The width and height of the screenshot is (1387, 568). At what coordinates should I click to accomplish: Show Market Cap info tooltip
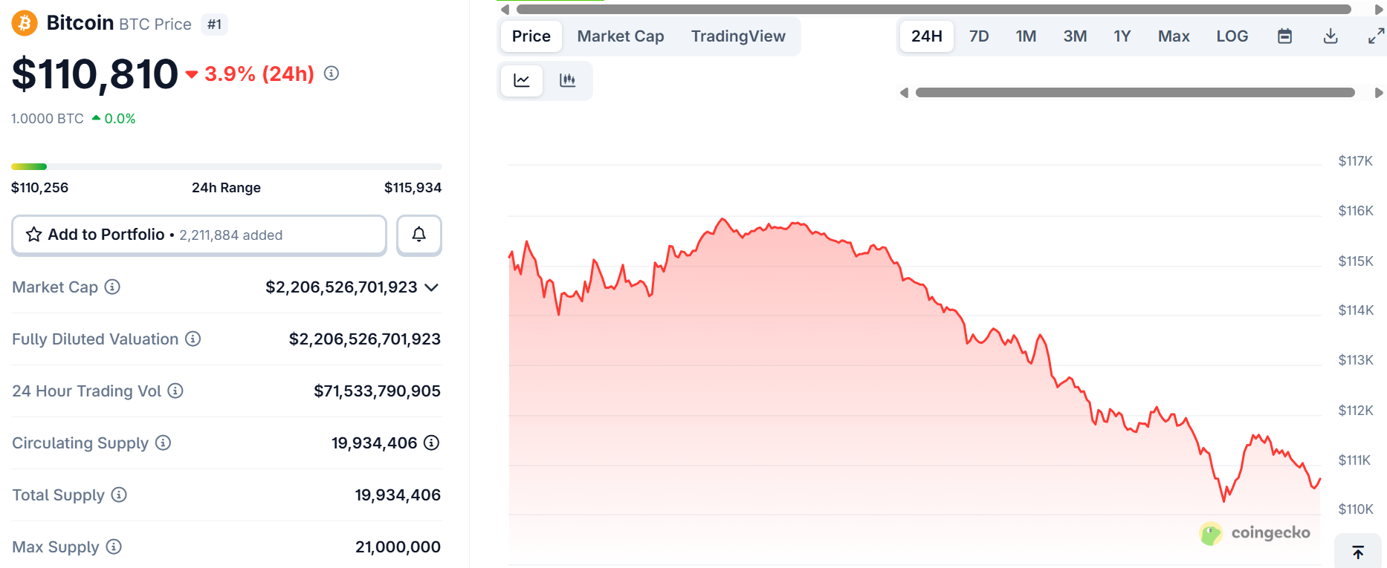tap(112, 287)
